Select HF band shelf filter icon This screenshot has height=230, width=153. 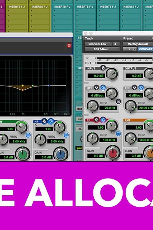[x=51, y=121]
